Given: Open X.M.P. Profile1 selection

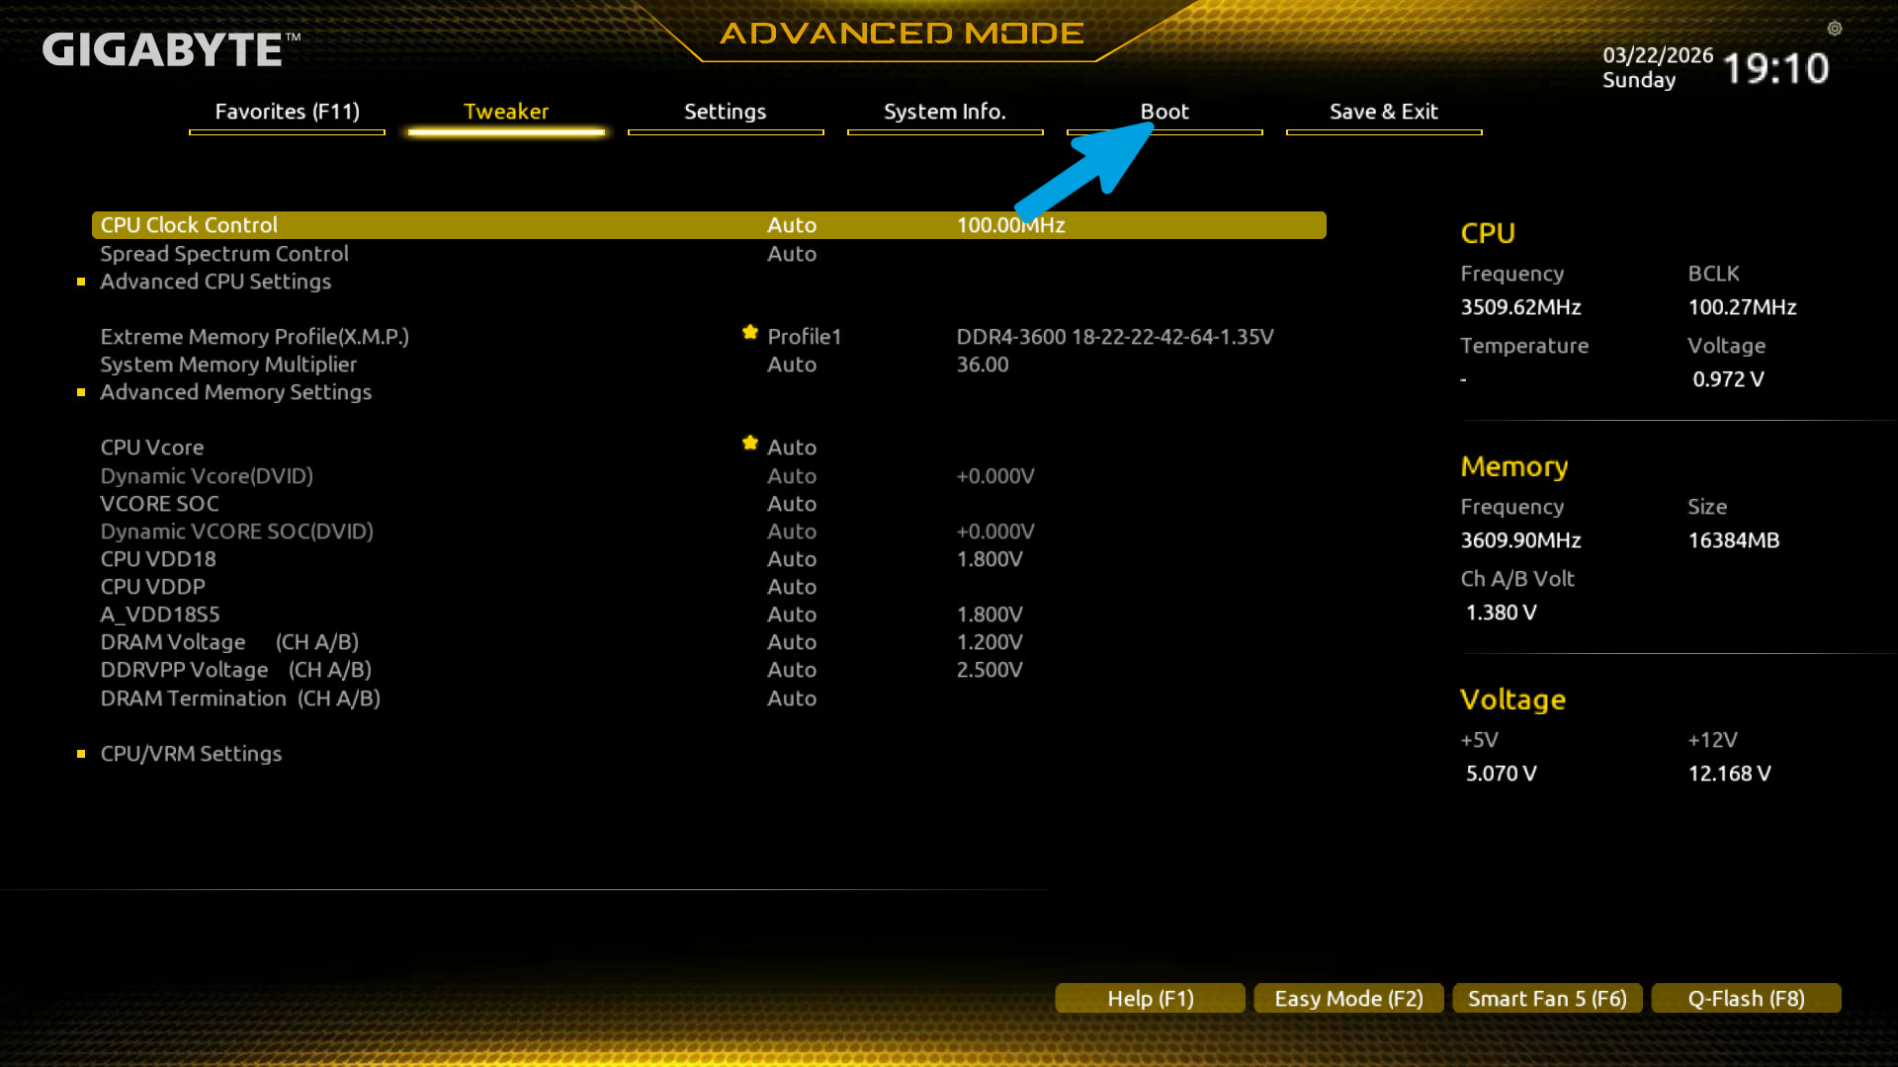Looking at the screenshot, I should 804,337.
